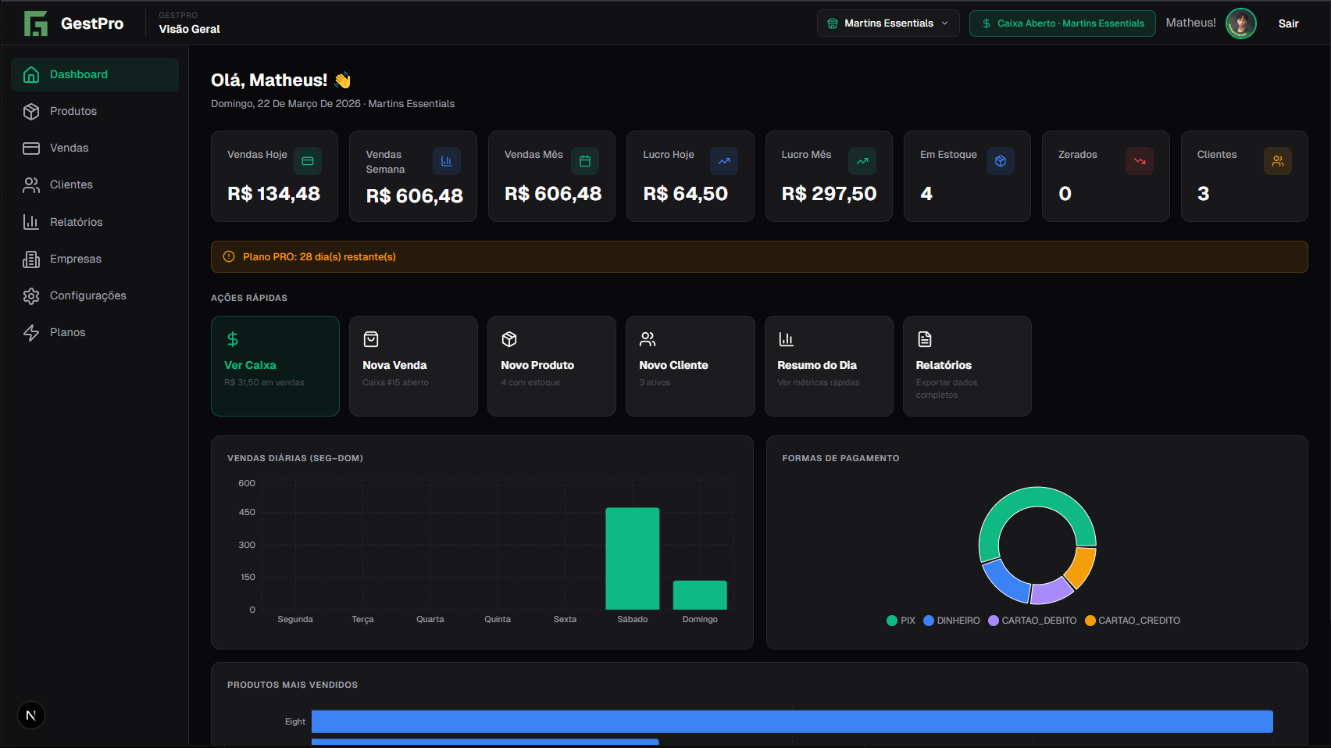Click the card icon in Vendas Hoje card
1331x748 pixels.
(x=308, y=161)
